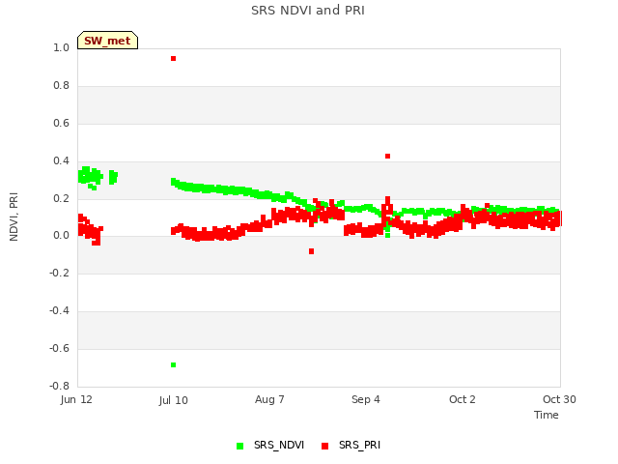Toggle the SRS_PRI legend entry
Image resolution: width=618 pixels, height=464 pixels.
(x=351, y=446)
